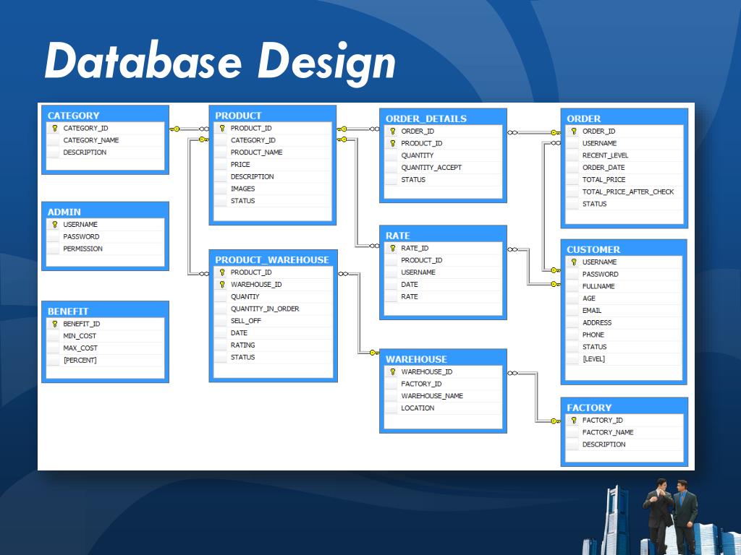Select the QUANTITY_IN_ORDER column row

273,309
